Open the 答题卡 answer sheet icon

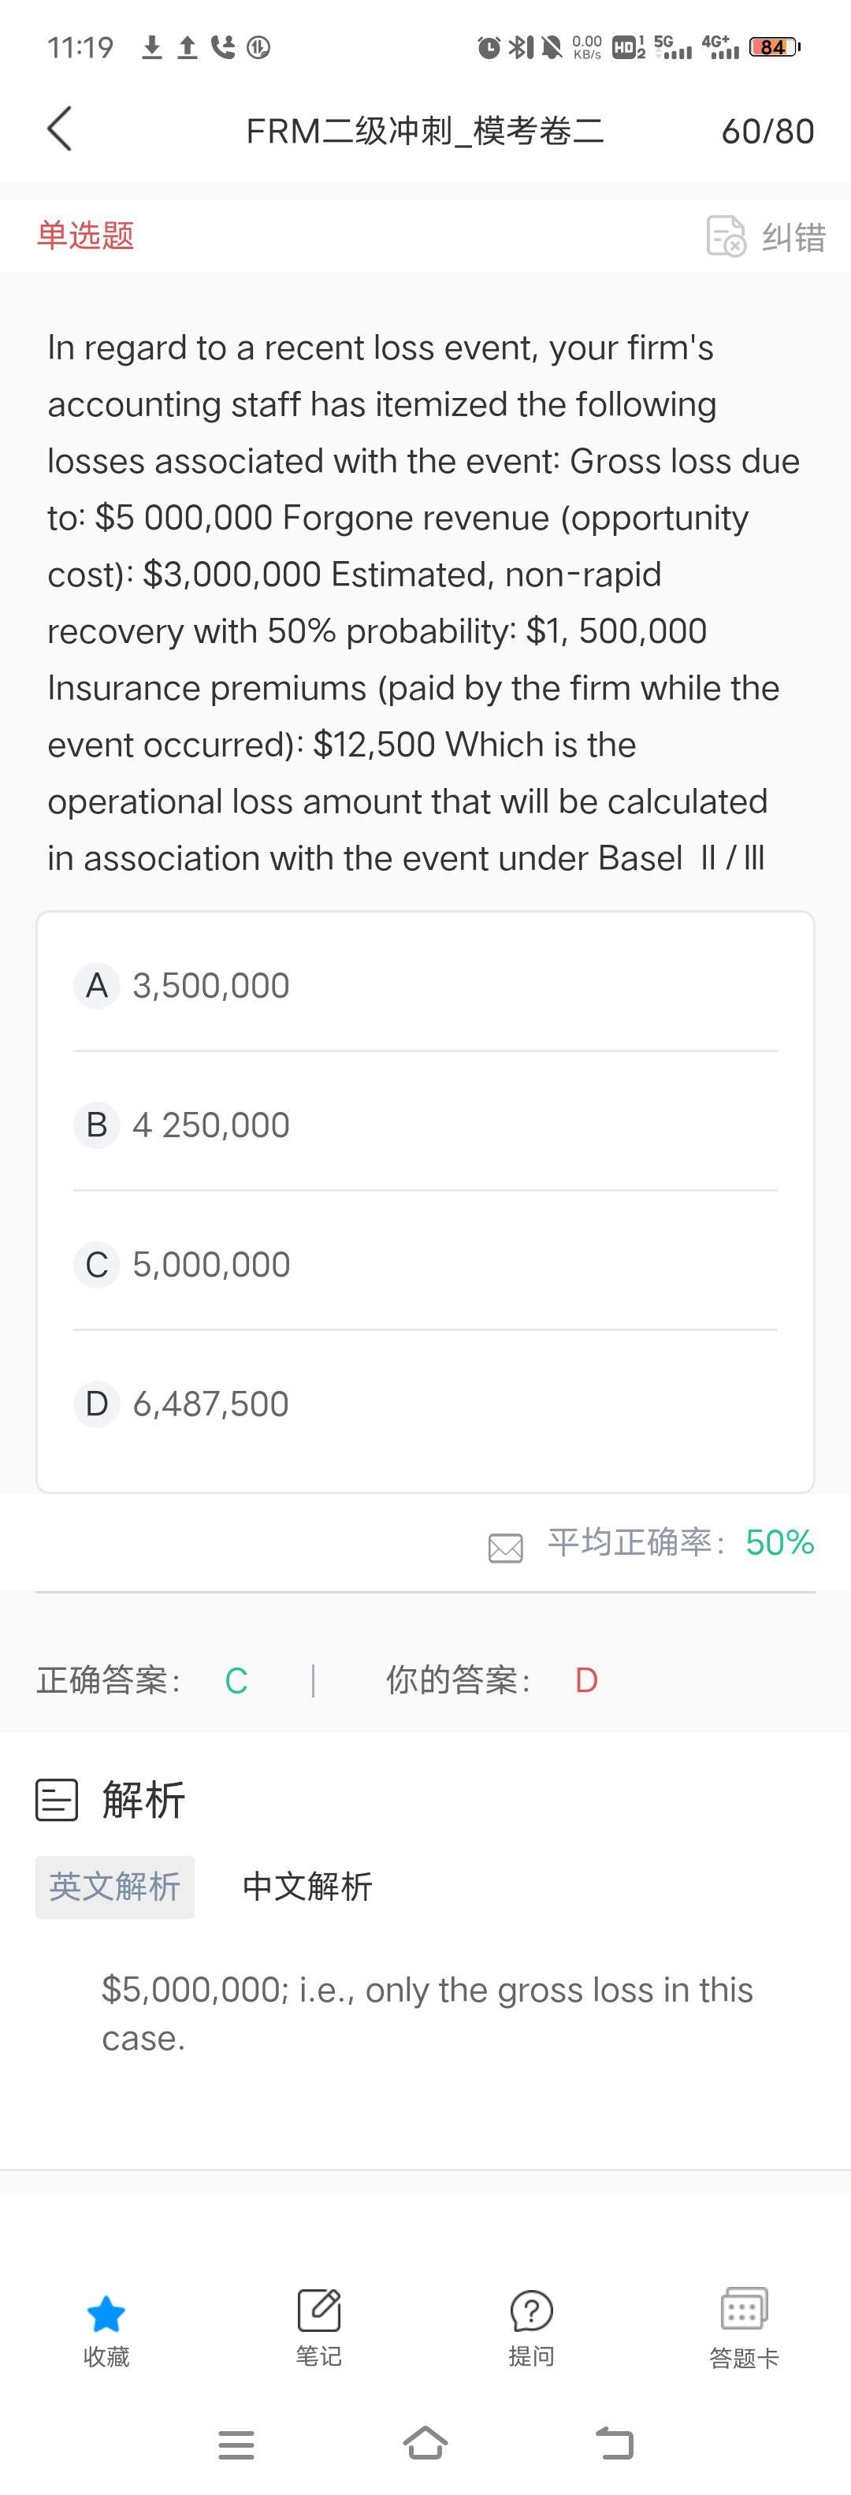pyautogui.click(x=744, y=2310)
